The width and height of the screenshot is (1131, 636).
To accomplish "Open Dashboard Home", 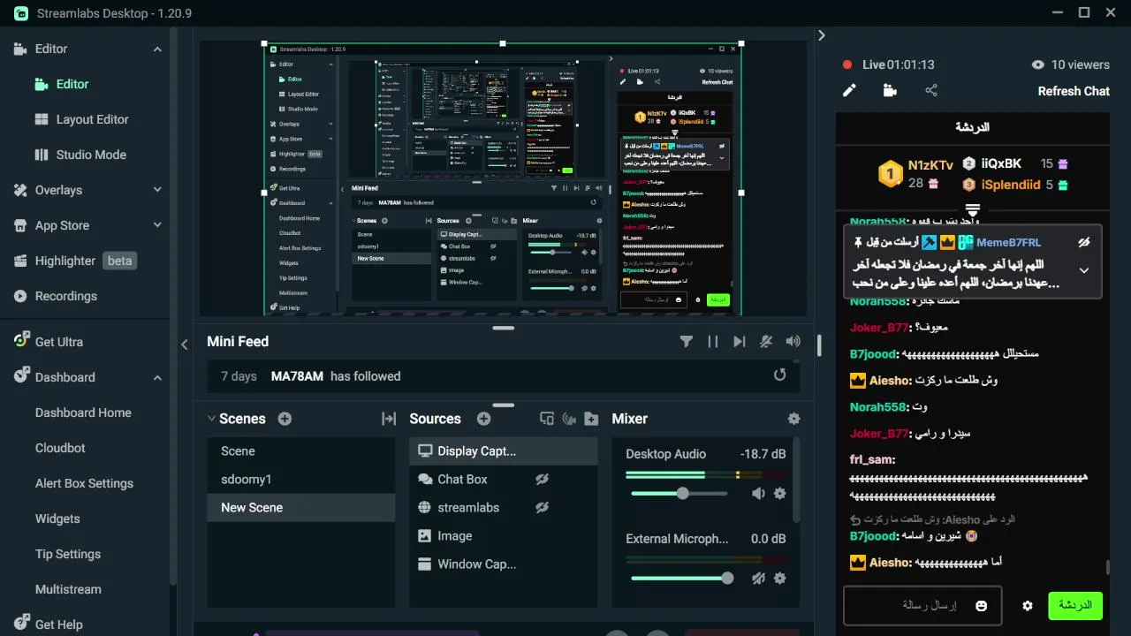I will (83, 413).
